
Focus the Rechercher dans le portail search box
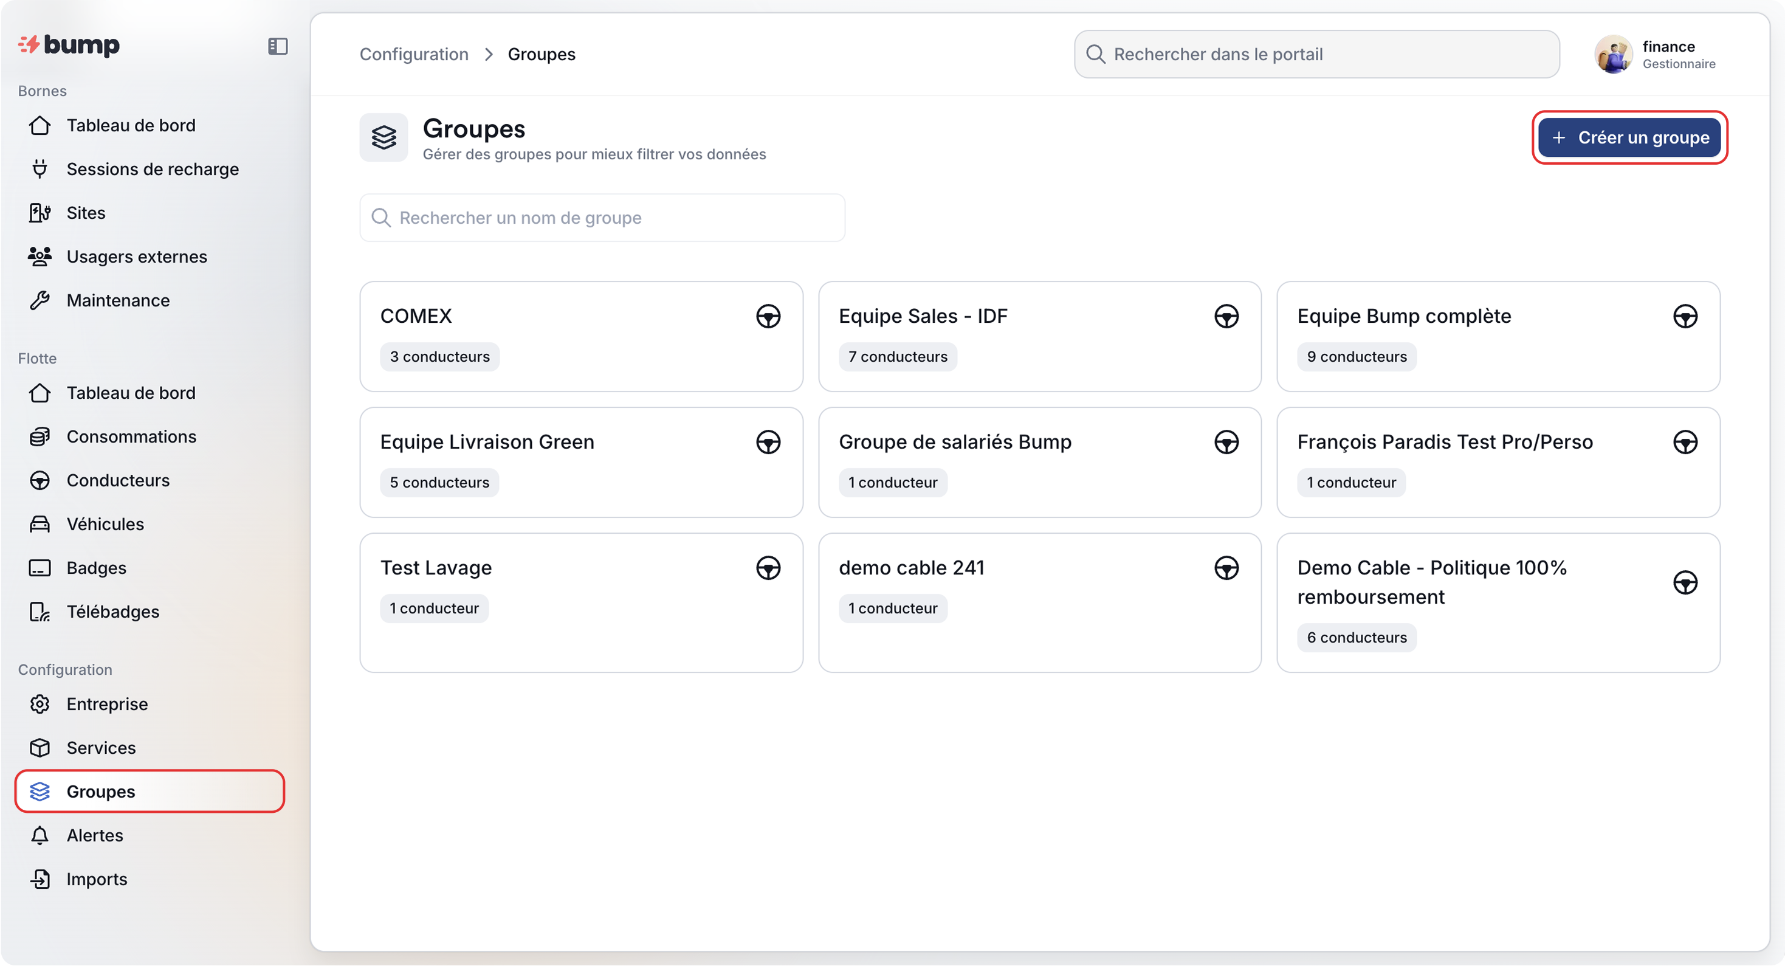pyautogui.click(x=1316, y=54)
